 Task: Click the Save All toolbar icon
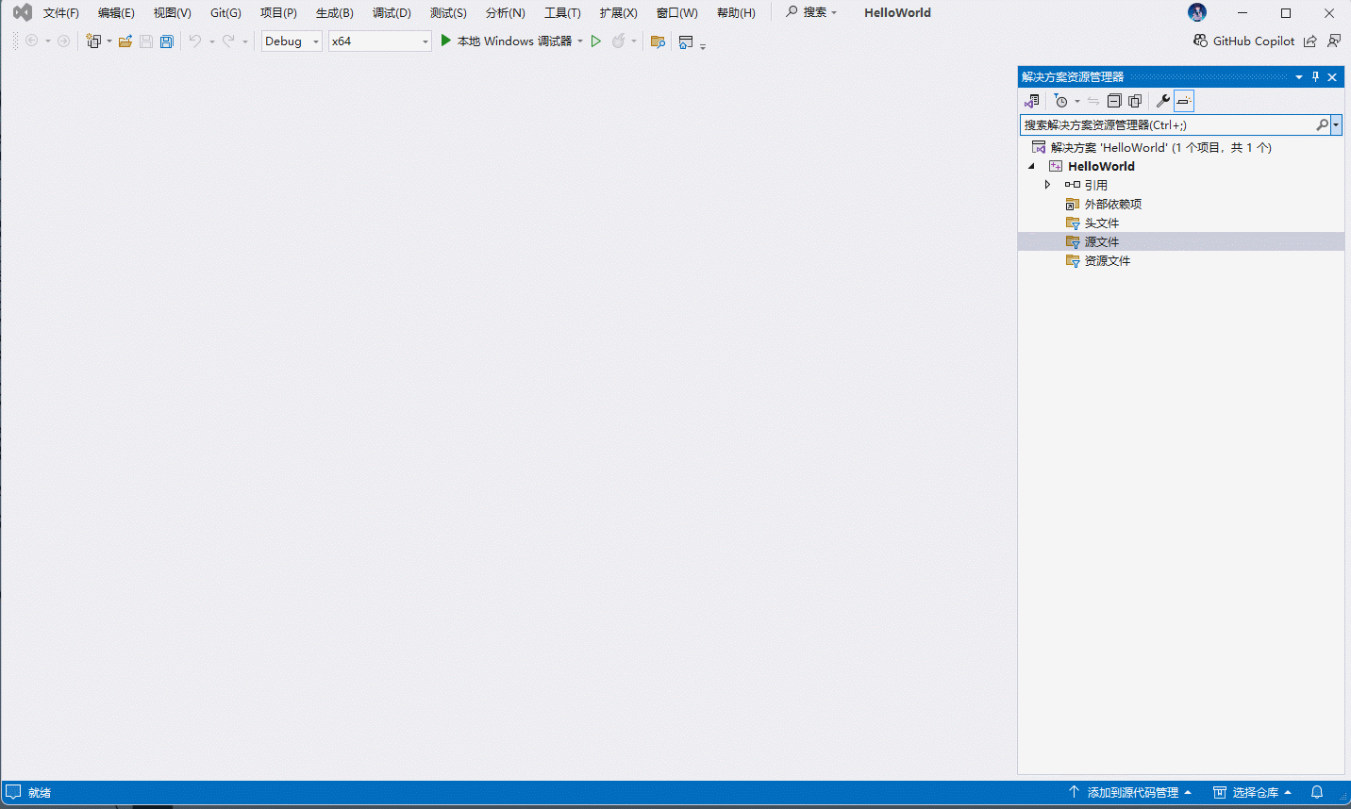tap(167, 41)
